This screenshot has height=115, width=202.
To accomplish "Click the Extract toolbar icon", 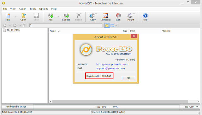I will click(x=66, y=17).
